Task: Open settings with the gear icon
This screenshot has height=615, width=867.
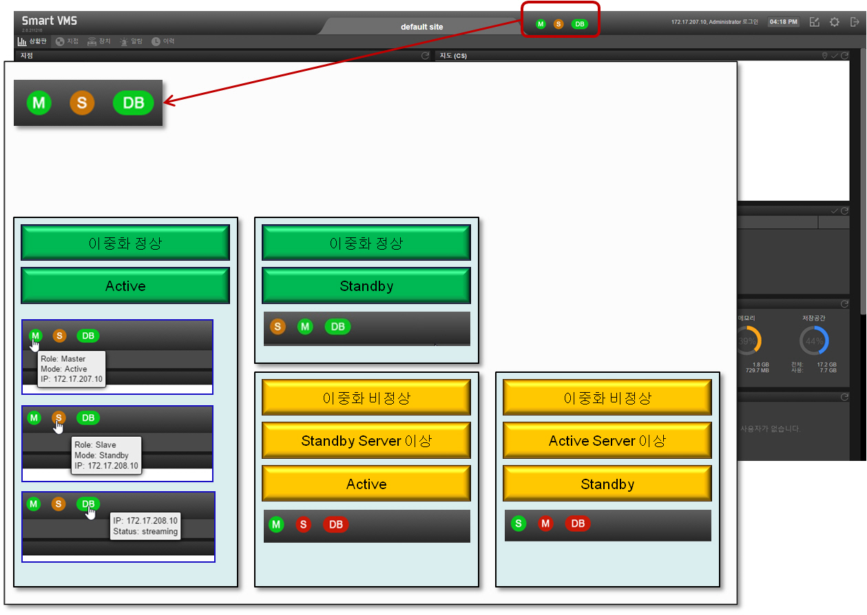Action: (835, 22)
